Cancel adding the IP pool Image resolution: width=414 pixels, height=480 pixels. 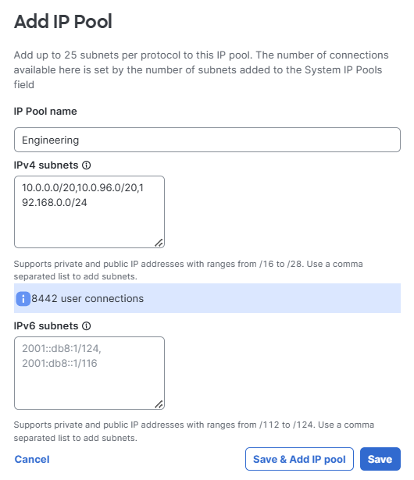point(32,459)
